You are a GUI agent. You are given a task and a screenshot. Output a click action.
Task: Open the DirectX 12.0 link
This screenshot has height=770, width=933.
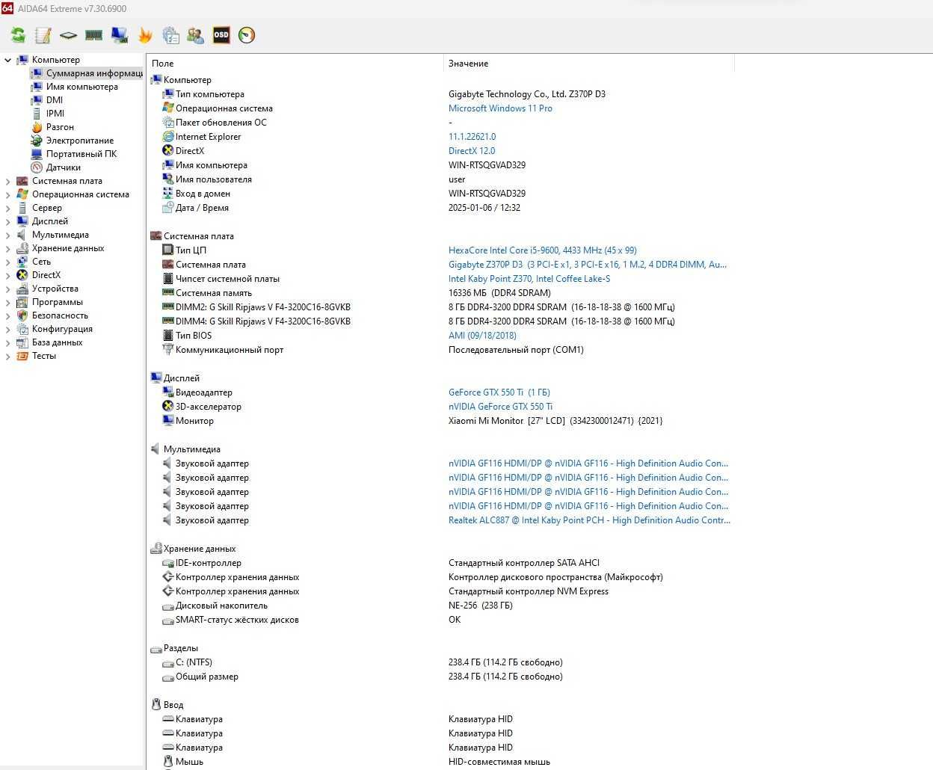coord(472,151)
